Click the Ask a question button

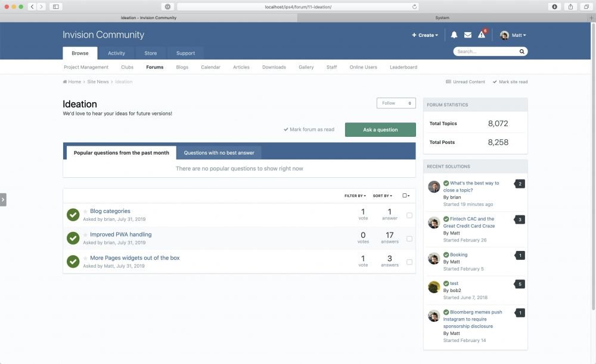coord(380,130)
